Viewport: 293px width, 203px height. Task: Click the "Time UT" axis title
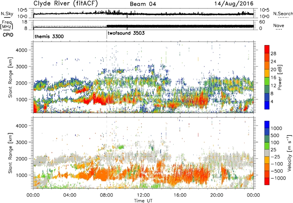143,201
